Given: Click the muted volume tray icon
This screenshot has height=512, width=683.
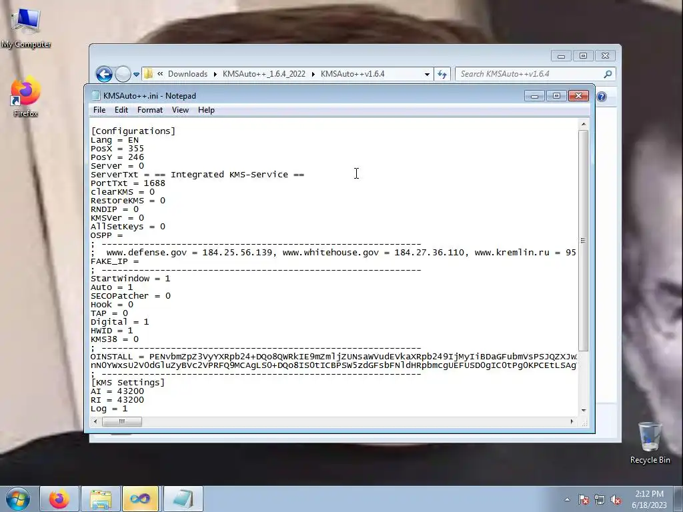Looking at the screenshot, I should pyautogui.click(x=616, y=500).
